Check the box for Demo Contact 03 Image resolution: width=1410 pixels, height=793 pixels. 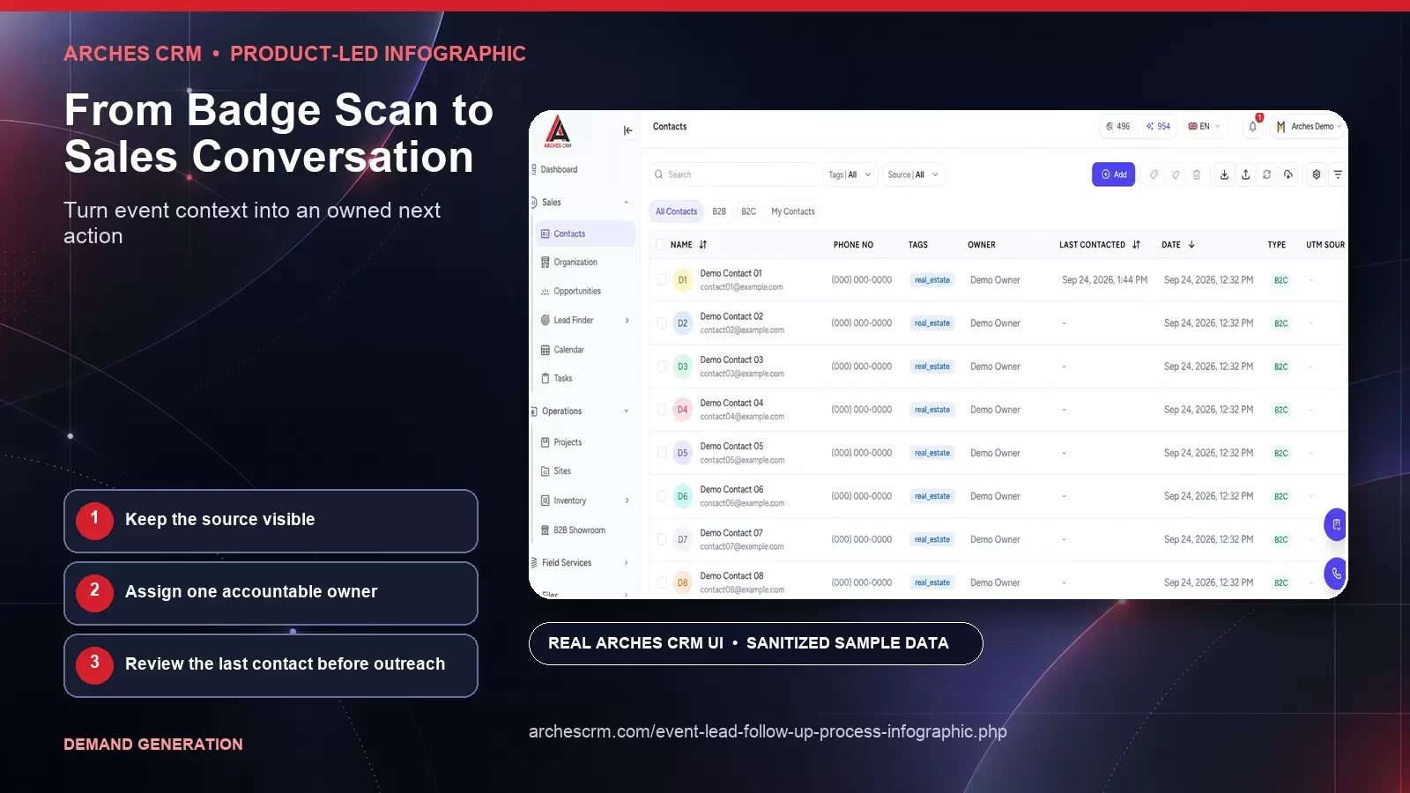tap(661, 367)
